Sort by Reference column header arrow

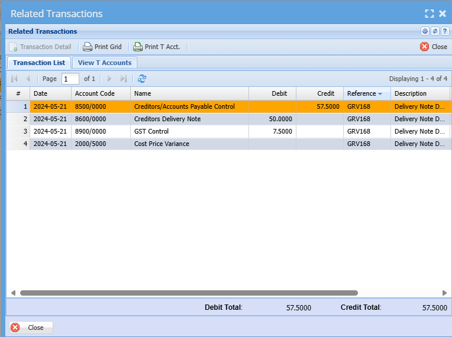pos(380,94)
